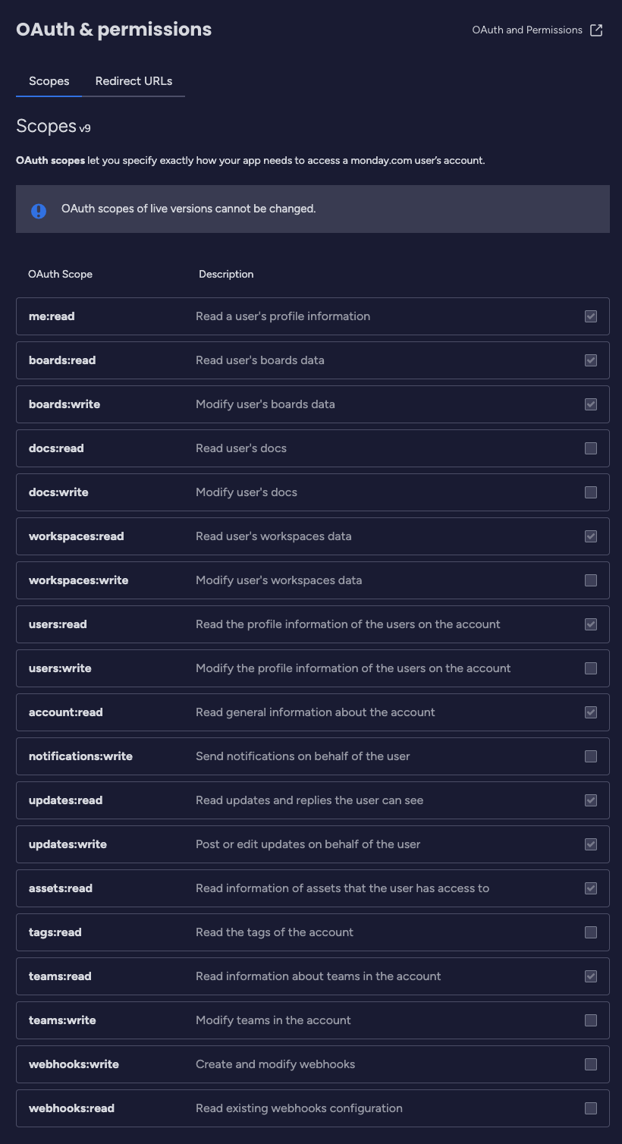Click the account:read scope row label

pos(66,712)
